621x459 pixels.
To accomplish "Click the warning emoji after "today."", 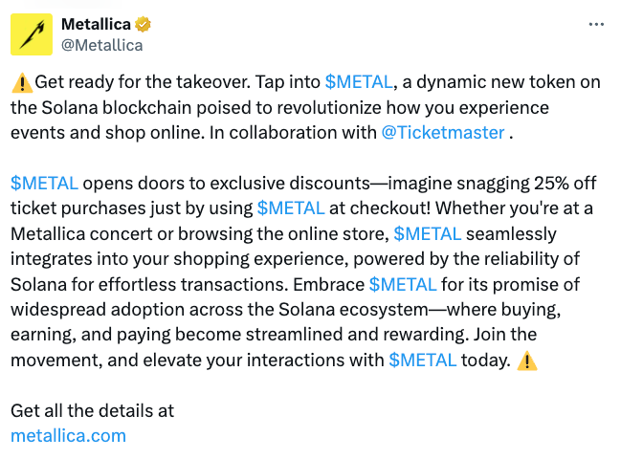I will 527,361.
